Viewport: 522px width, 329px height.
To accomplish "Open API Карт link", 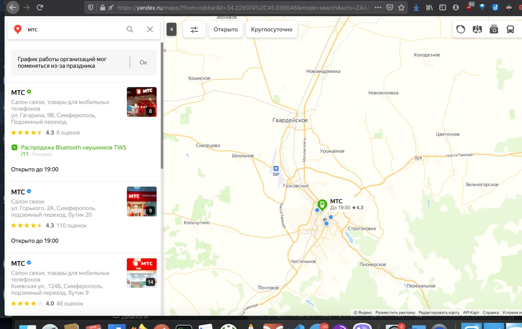I will point(471,313).
